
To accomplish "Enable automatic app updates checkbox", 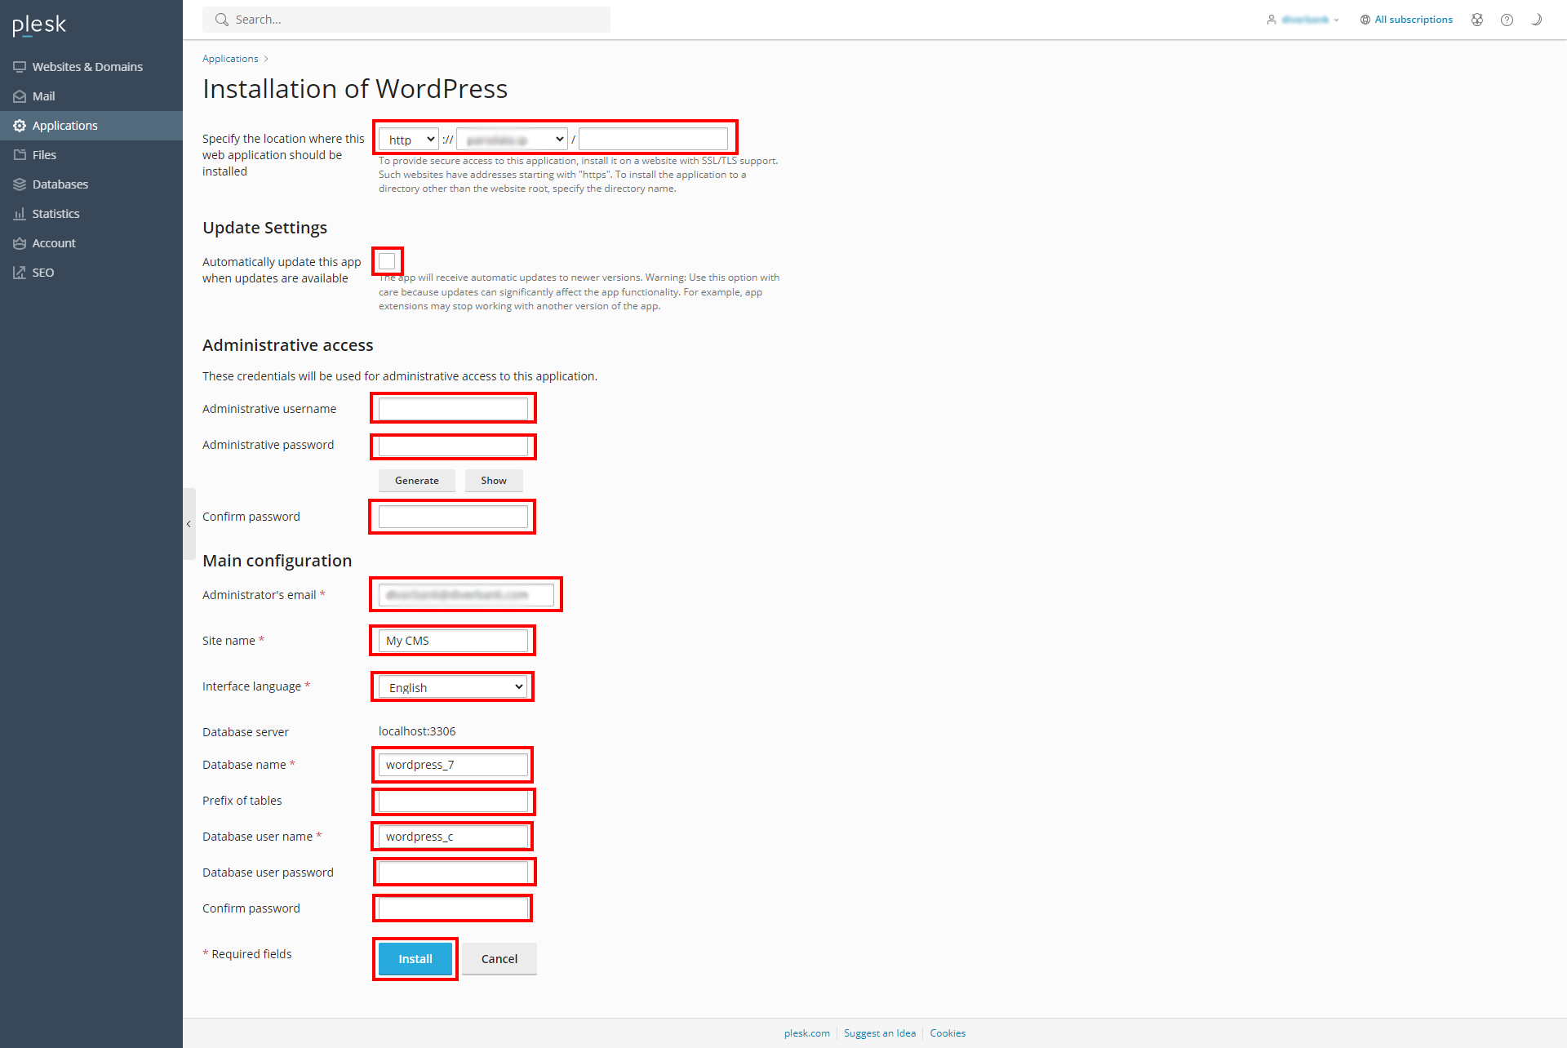I will pos(387,261).
